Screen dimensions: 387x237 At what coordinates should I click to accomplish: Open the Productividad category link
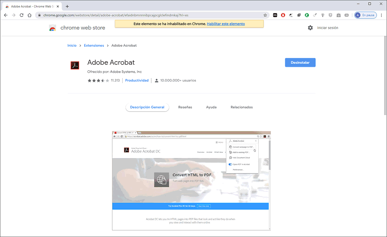pyautogui.click(x=137, y=80)
